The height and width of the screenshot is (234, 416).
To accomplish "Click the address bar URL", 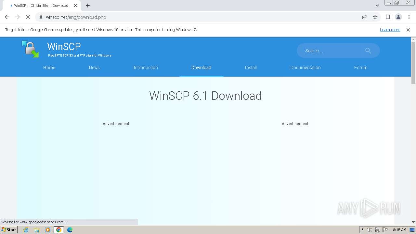I will (x=76, y=17).
